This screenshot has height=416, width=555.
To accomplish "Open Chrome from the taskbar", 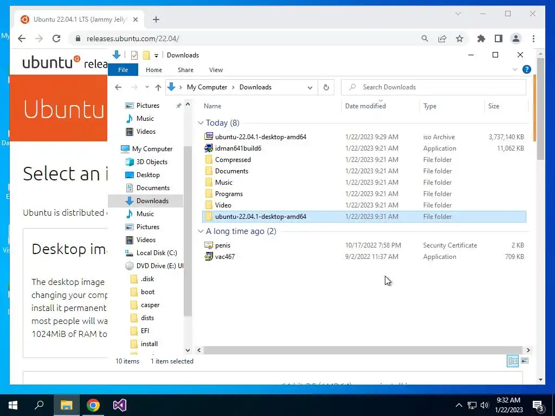I will [93, 405].
